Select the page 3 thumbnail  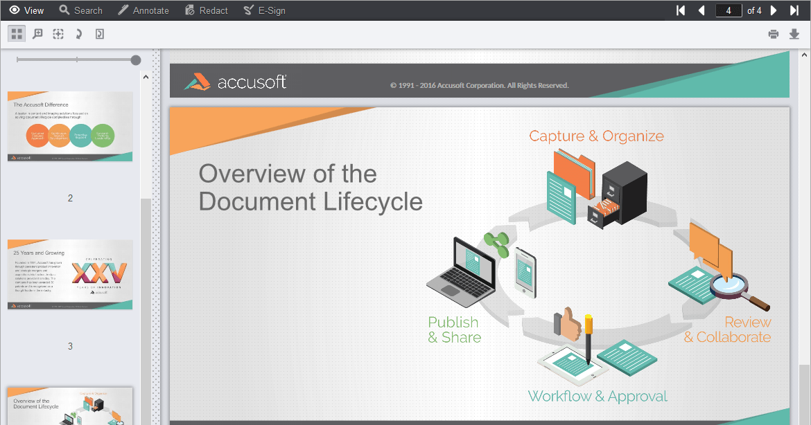(x=69, y=274)
